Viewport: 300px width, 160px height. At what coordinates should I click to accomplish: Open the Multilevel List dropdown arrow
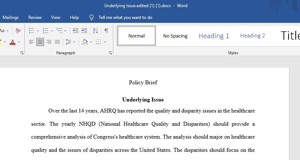[65, 31]
